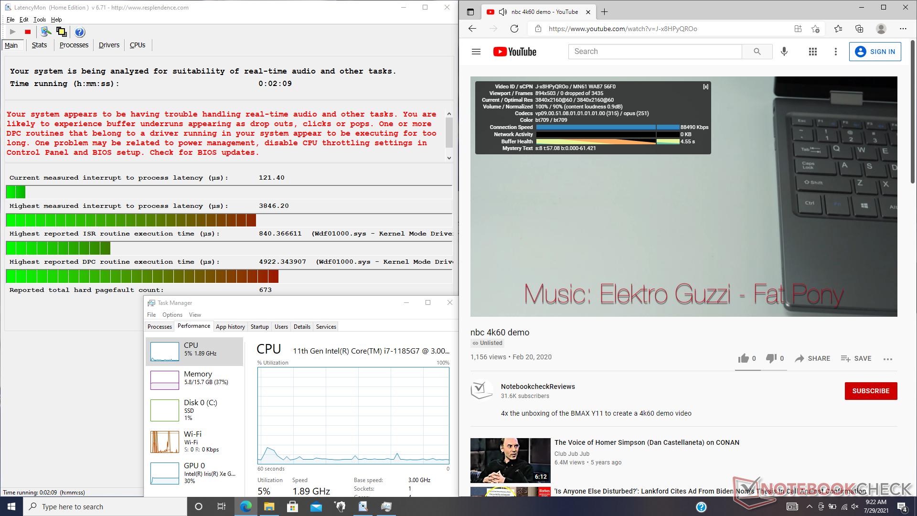Viewport: 917px width, 516px height.
Task: Show hidden system tray icons
Action: coord(809,507)
